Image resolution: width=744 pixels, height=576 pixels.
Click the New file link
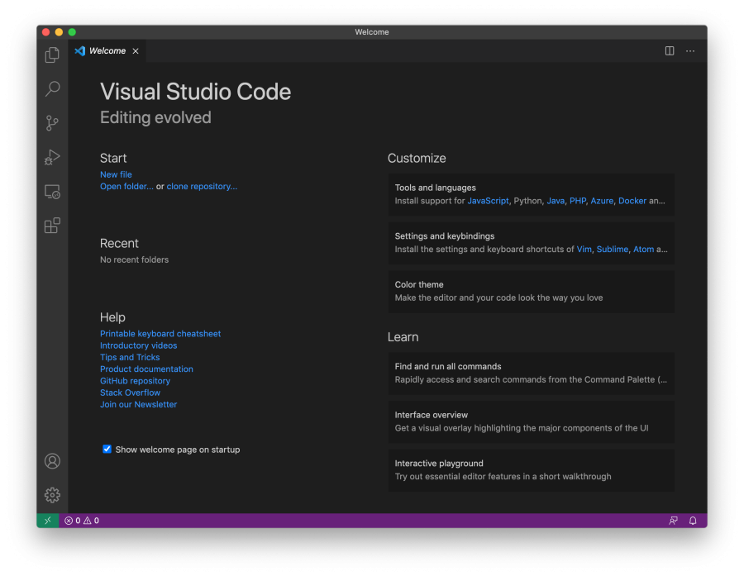116,174
